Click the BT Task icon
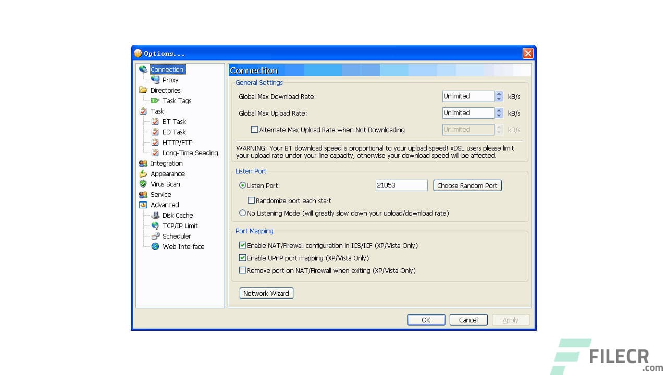This screenshot has width=667, height=375. (155, 121)
